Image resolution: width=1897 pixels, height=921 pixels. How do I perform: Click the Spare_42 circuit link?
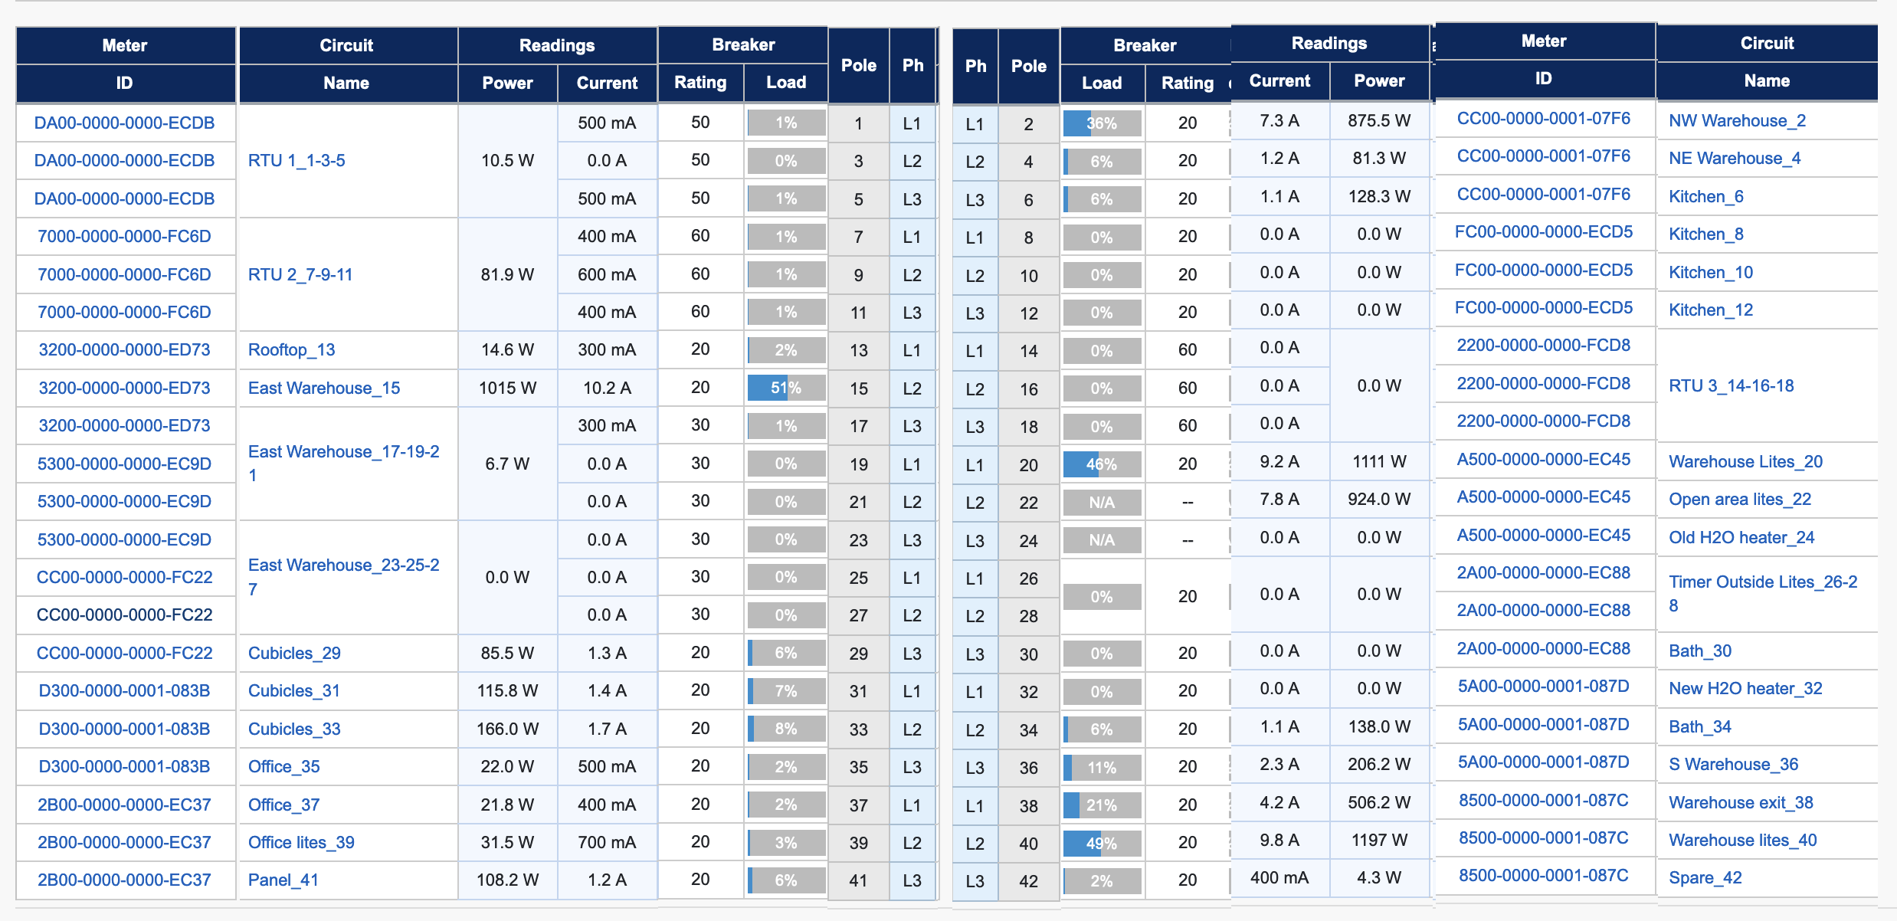click(x=1705, y=877)
